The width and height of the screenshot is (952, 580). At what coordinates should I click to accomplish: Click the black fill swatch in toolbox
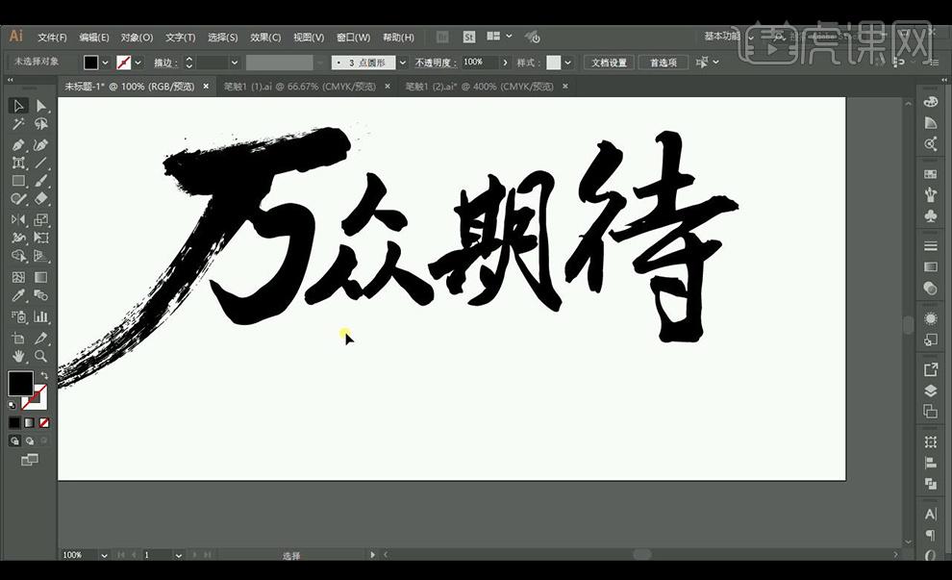click(20, 383)
